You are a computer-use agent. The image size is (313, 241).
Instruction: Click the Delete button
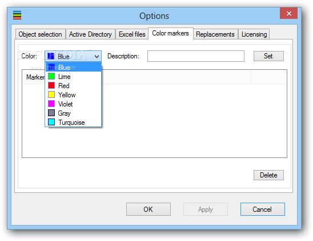[268, 175]
